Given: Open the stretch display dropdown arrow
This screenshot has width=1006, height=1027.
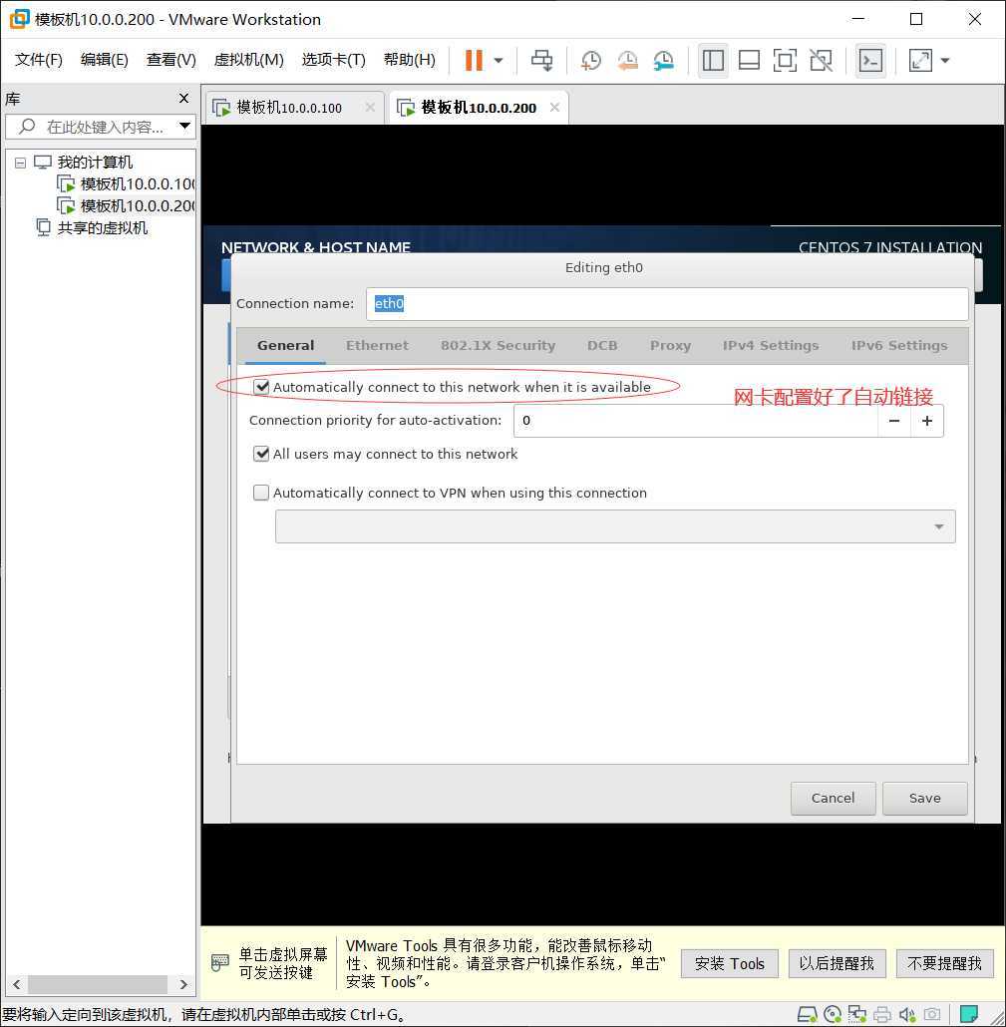Looking at the screenshot, I should [945, 60].
